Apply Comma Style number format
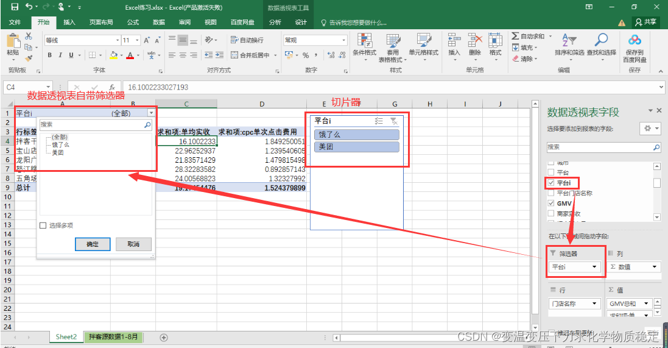 316,55
